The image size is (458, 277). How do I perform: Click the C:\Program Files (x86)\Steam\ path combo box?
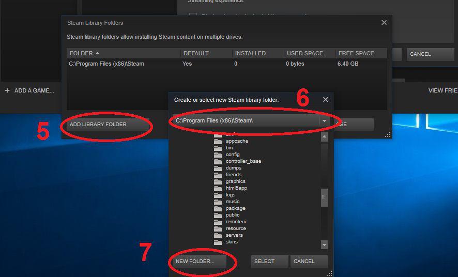[x=246, y=120]
